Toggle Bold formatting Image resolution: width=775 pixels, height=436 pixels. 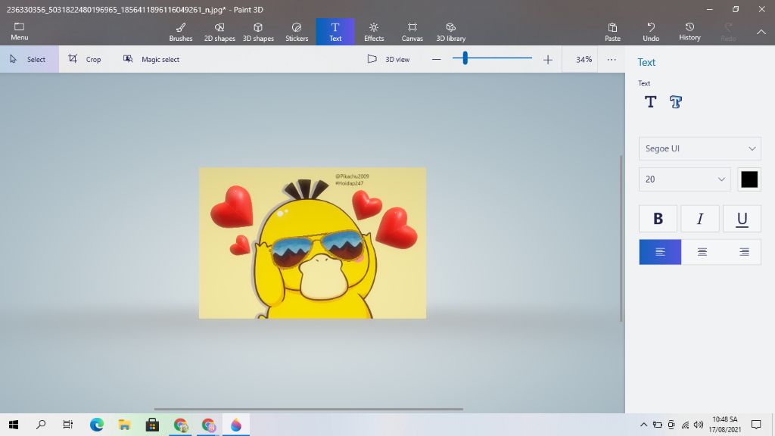point(658,219)
